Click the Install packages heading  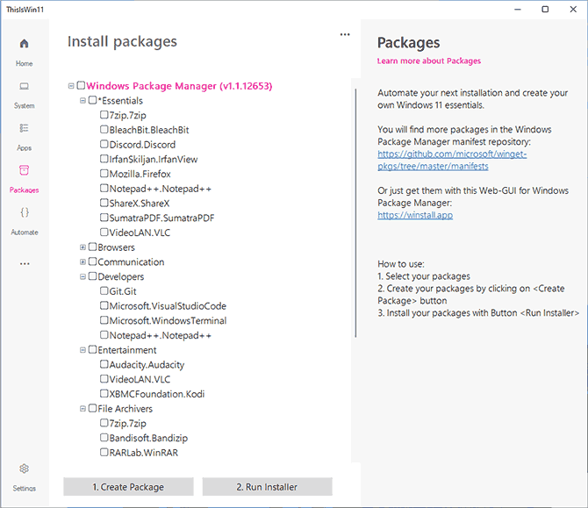point(122,41)
